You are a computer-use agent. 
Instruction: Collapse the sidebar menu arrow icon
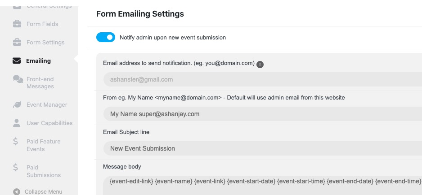[x=17, y=192]
